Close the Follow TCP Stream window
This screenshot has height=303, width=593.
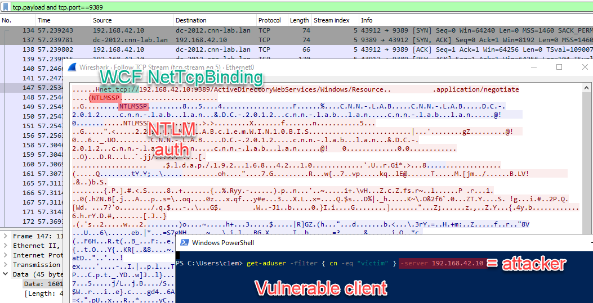coord(585,67)
